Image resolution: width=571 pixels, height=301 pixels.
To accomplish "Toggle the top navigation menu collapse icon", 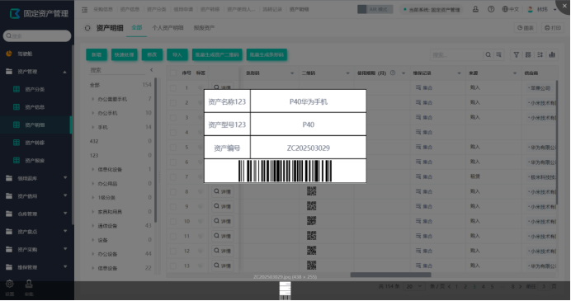I will (84, 10).
